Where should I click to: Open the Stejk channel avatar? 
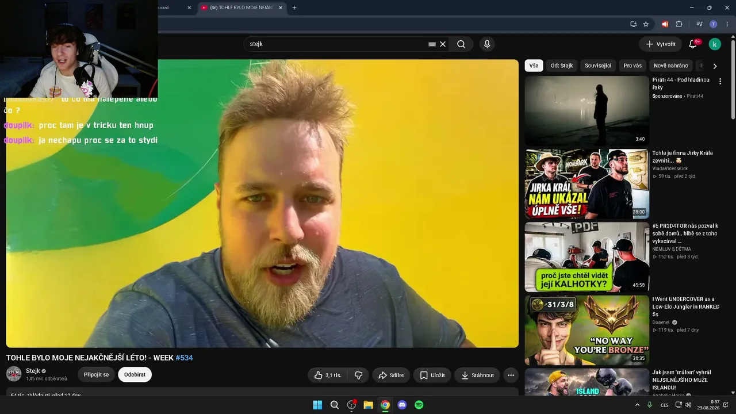tap(14, 374)
